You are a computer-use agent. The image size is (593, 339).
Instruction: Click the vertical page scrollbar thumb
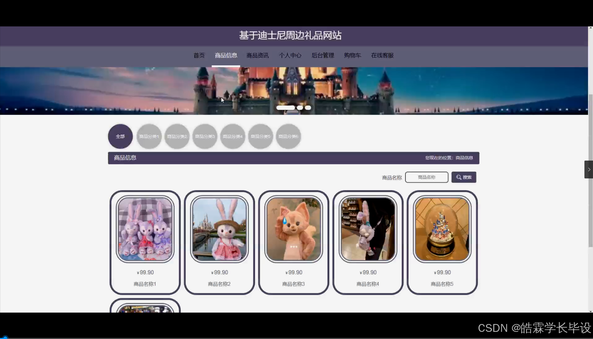pyautogui.click(x=590, y=171)
